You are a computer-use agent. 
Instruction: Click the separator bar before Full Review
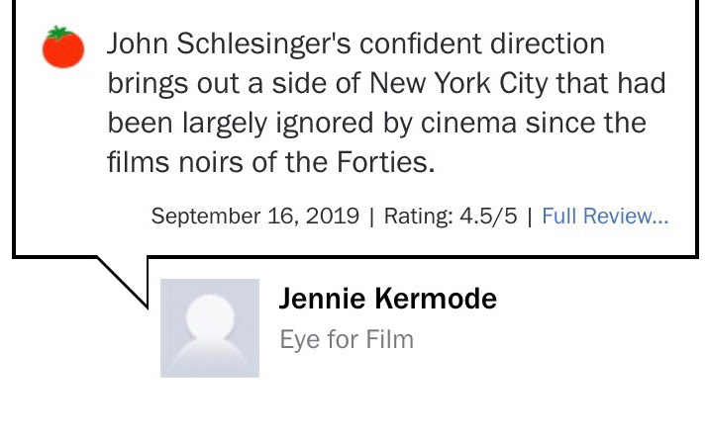[530, 217]
